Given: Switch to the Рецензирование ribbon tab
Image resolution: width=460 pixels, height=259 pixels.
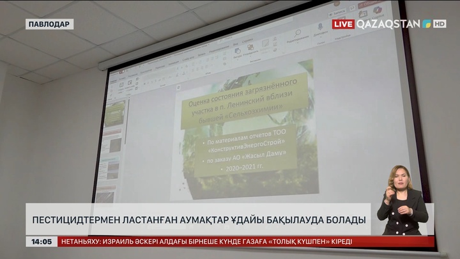Looking at the screenshot, I should 219,49.
